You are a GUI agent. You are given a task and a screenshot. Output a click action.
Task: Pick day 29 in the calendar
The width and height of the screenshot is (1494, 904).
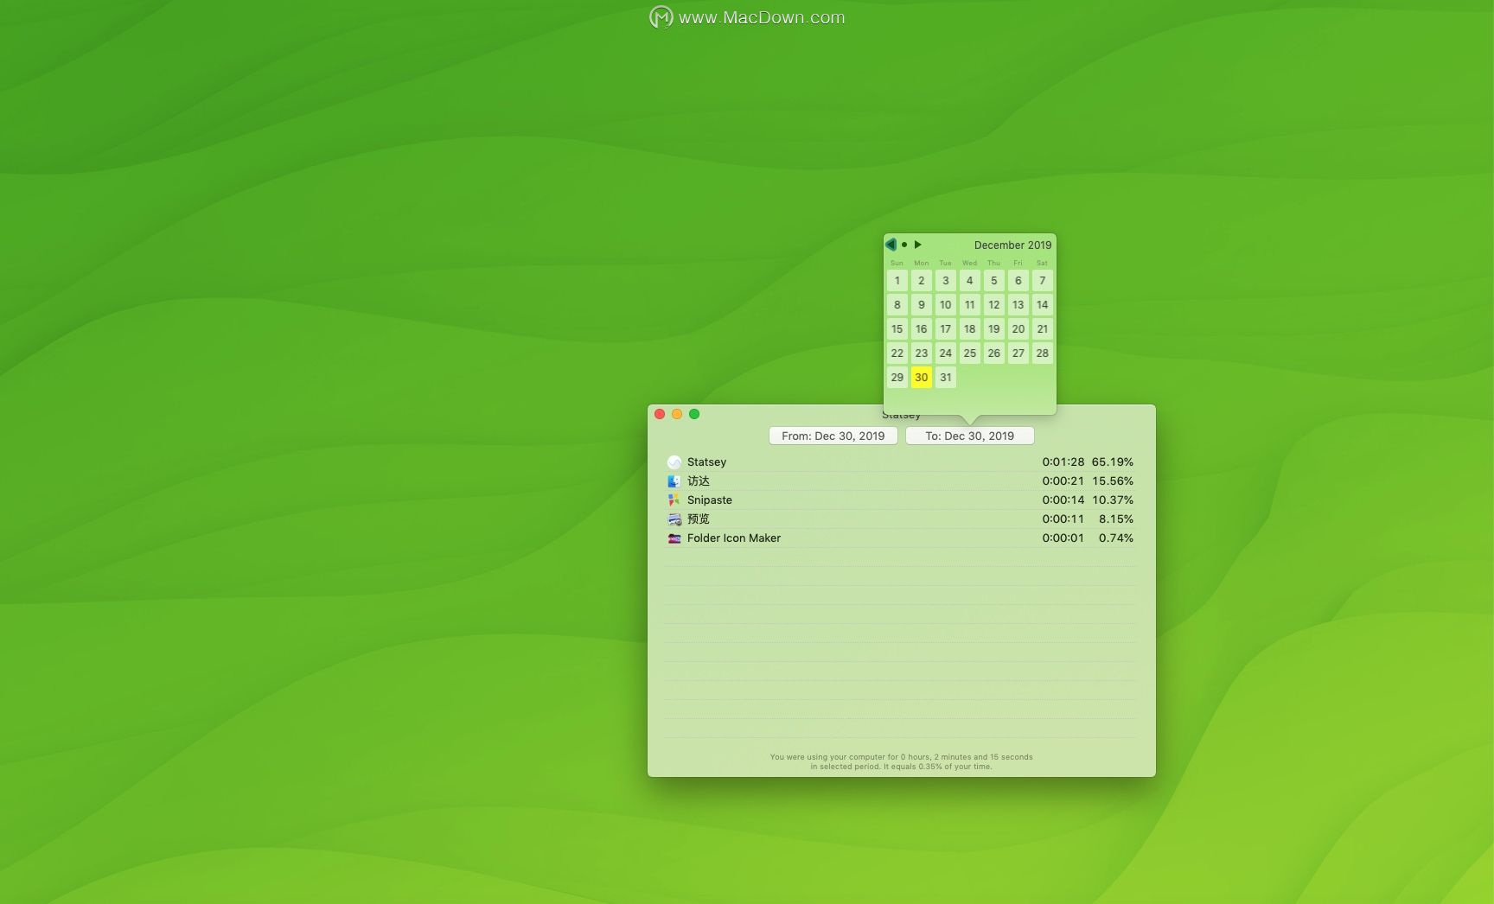point(897,378)
